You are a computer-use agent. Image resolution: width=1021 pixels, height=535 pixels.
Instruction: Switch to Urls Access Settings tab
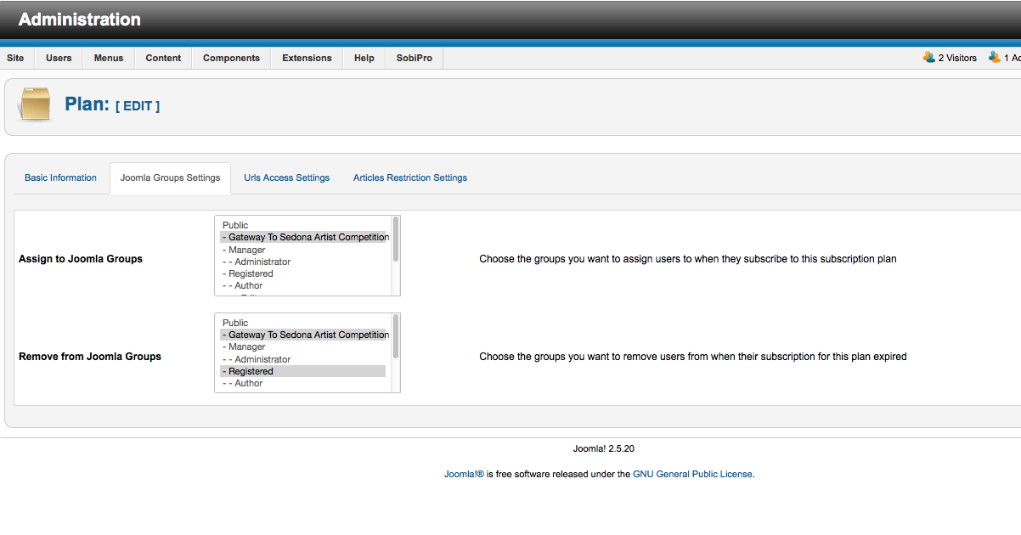(286, 177)
